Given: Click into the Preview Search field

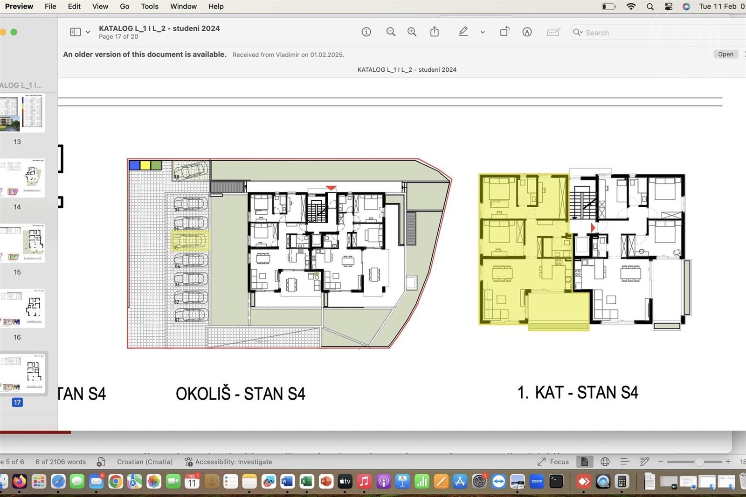Looking at the screenshot, I should pos(657,33).
